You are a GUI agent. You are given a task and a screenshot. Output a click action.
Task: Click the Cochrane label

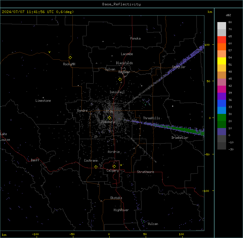(91, 161)
